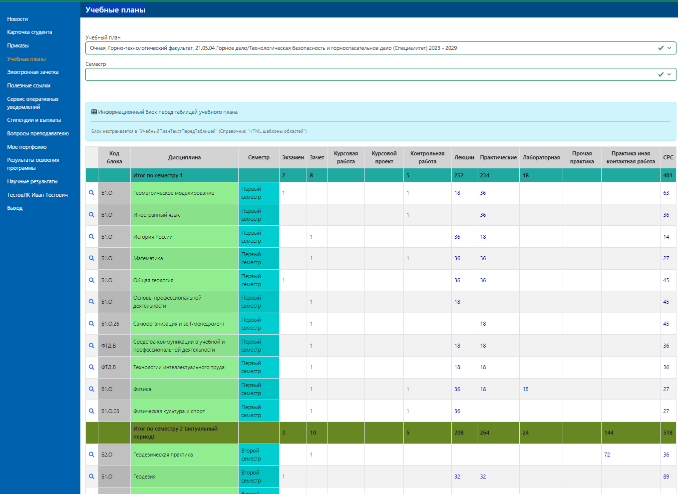
Task: Click lectures value 18 for Геометрическое моделирование
Action: coord(457,193)
